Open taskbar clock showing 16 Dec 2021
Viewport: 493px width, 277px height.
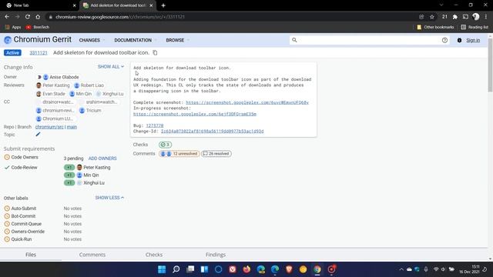469,269
